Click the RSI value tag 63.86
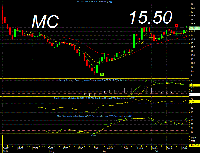Image resolution: width=200 pixels, height=153 pixels. click(194, 102)
